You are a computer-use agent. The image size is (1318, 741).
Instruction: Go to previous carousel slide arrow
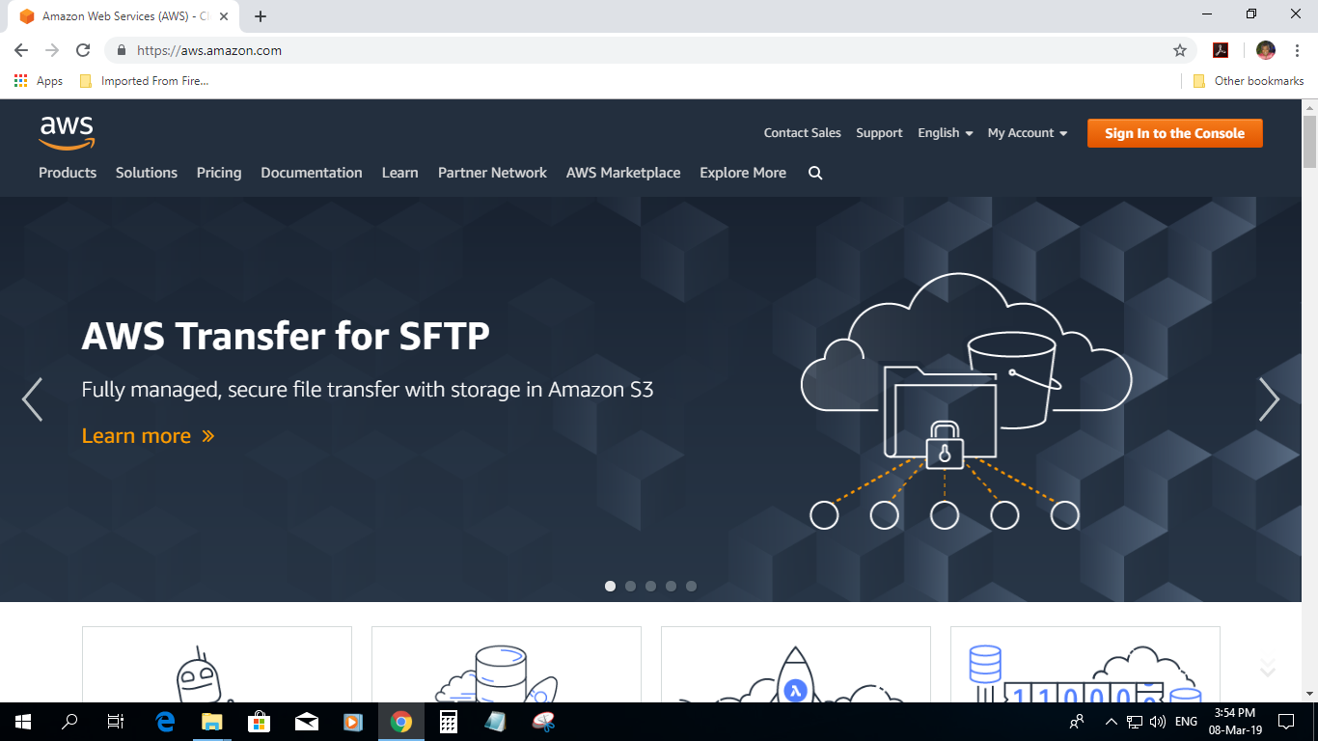coord(32,399)
